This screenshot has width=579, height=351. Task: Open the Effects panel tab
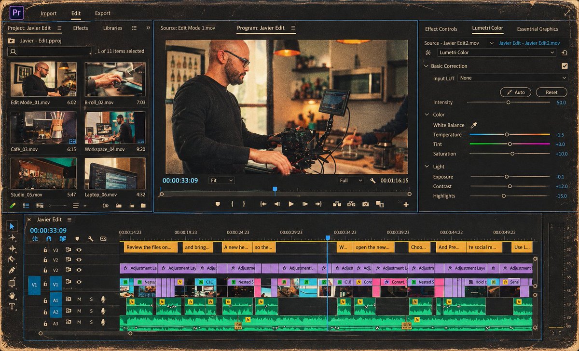[x=81, y=28]
